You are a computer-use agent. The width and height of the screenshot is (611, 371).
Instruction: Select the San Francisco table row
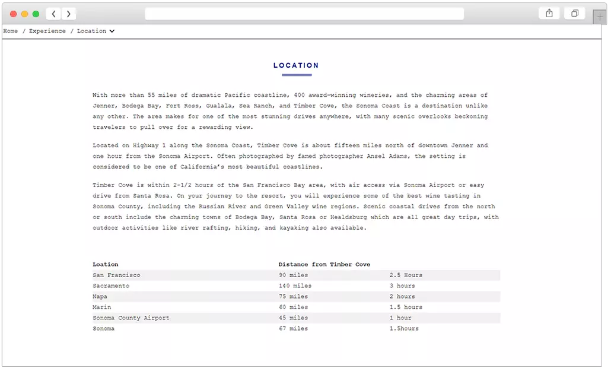pyautogui.click(x=117, y=275)
